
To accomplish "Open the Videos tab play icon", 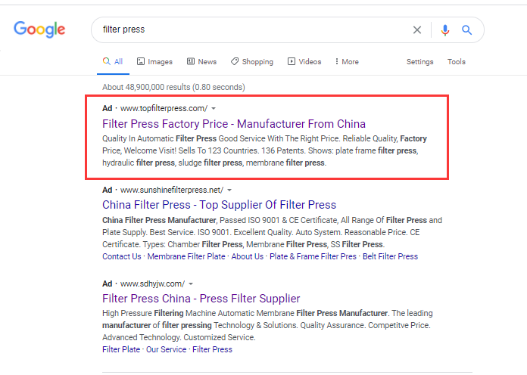I will pyautogui.click(x=291, y=61).
